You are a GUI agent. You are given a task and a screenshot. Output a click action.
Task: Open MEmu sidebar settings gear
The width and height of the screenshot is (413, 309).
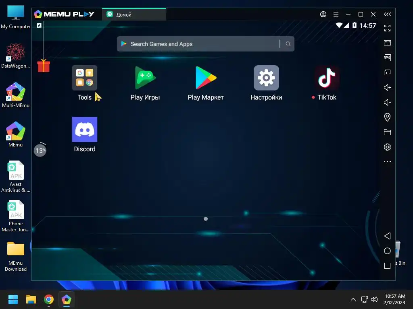point(387,147)
